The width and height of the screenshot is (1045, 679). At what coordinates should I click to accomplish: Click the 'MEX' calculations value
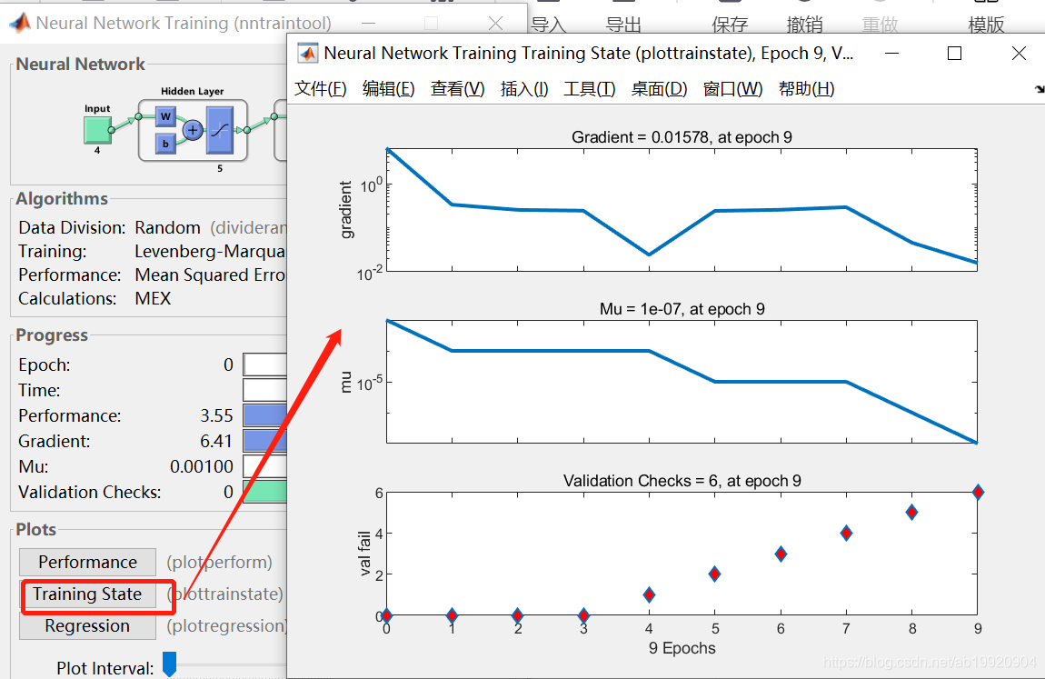154,298
